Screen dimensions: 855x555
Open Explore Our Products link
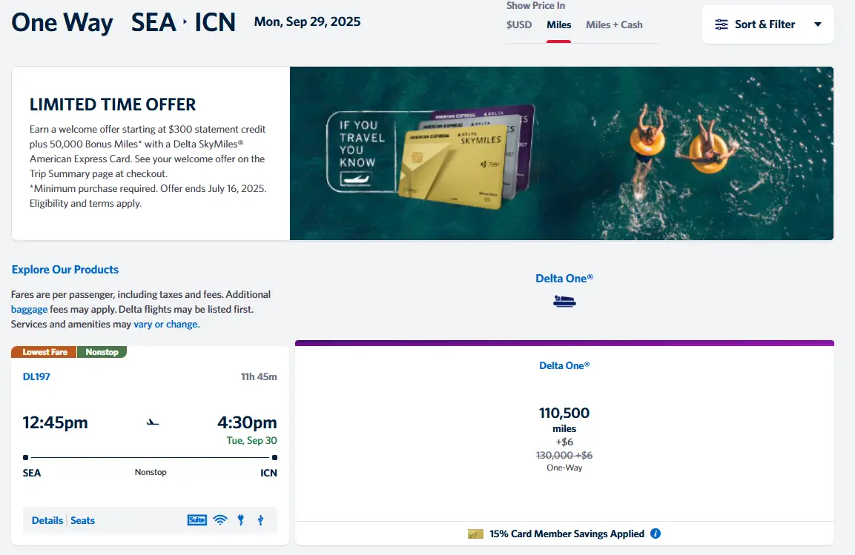click(65, 270)
